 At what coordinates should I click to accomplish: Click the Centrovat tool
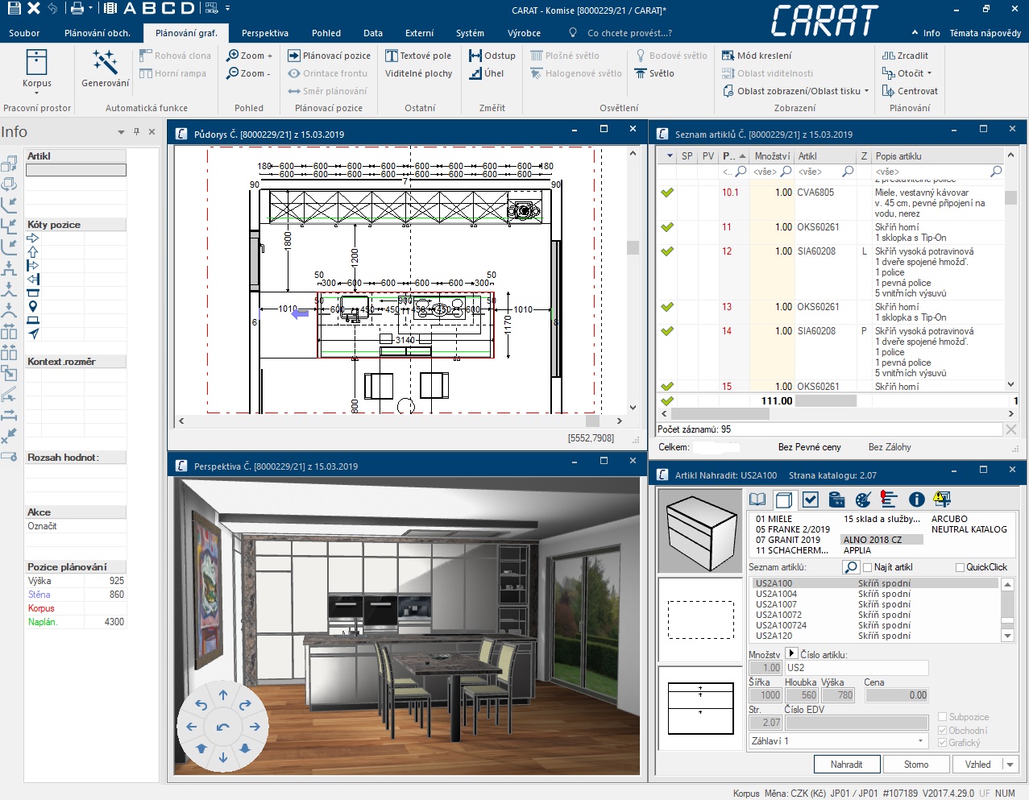tap(910, 91)
